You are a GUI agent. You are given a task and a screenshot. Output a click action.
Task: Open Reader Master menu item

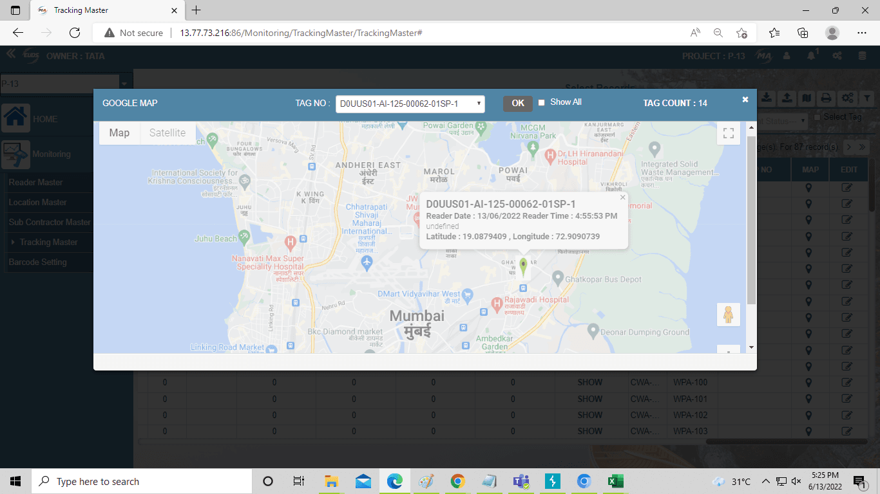[36, 182]
